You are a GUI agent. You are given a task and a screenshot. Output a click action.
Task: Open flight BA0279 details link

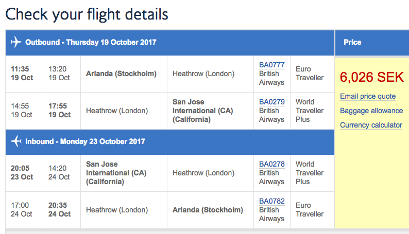(271, 102)
